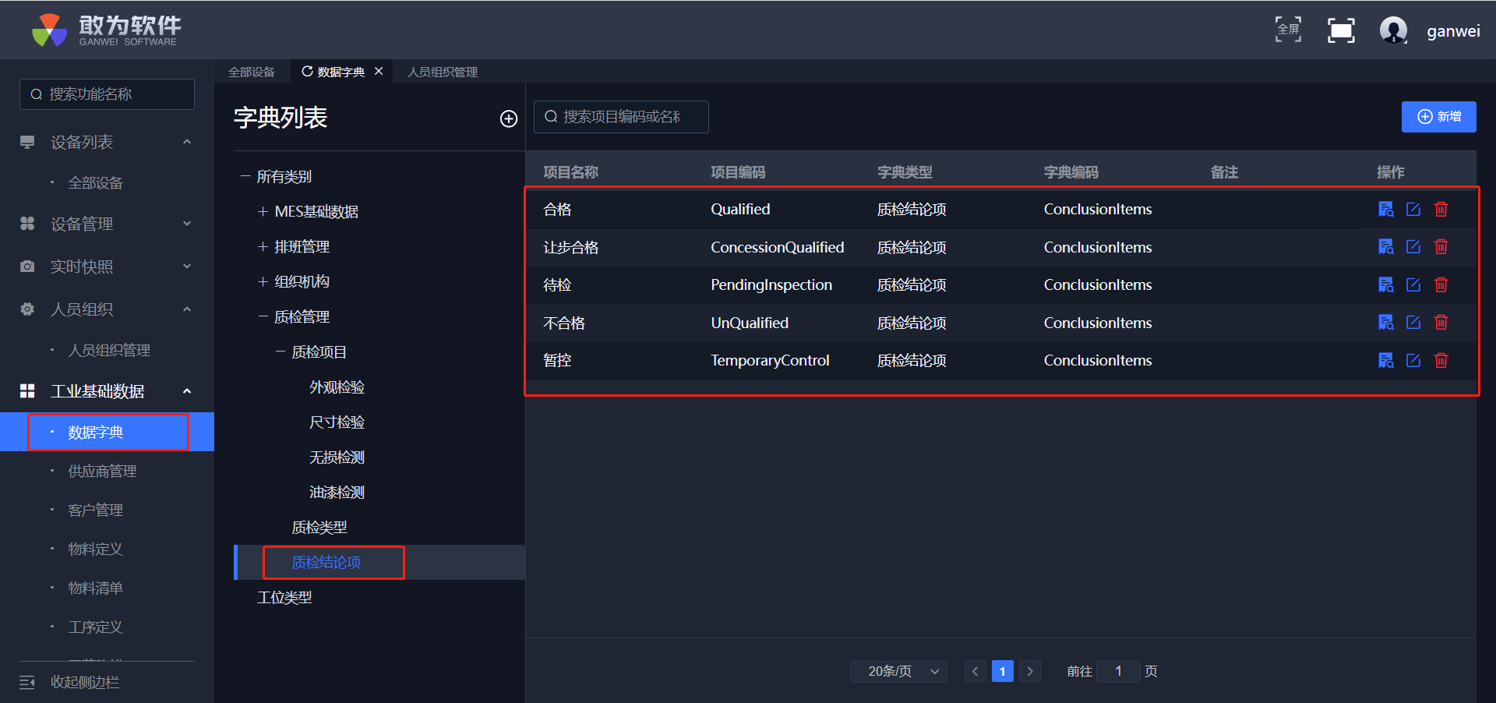Refresh the 数据字典 tab with its reload icon
The width and height of the screenshot is (1496, 703).
[307, 71]
